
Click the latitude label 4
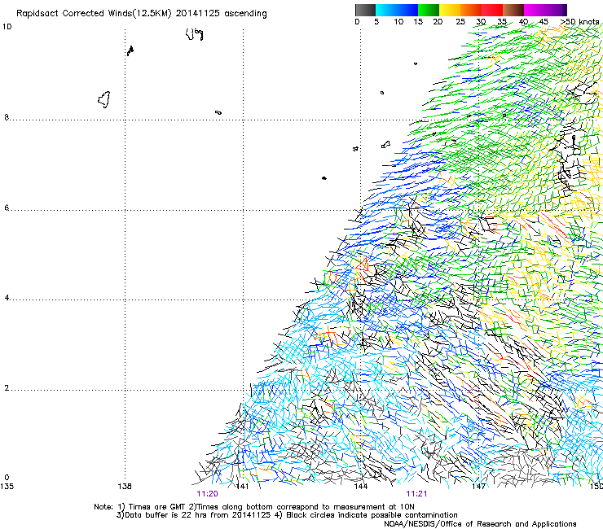click(x=7, y=298)
